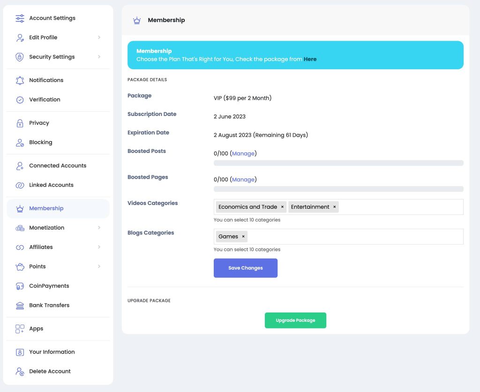Click the CoinPayments wallet icon
The height and width of the screenshot is (392, 480).
click(20, 286)
